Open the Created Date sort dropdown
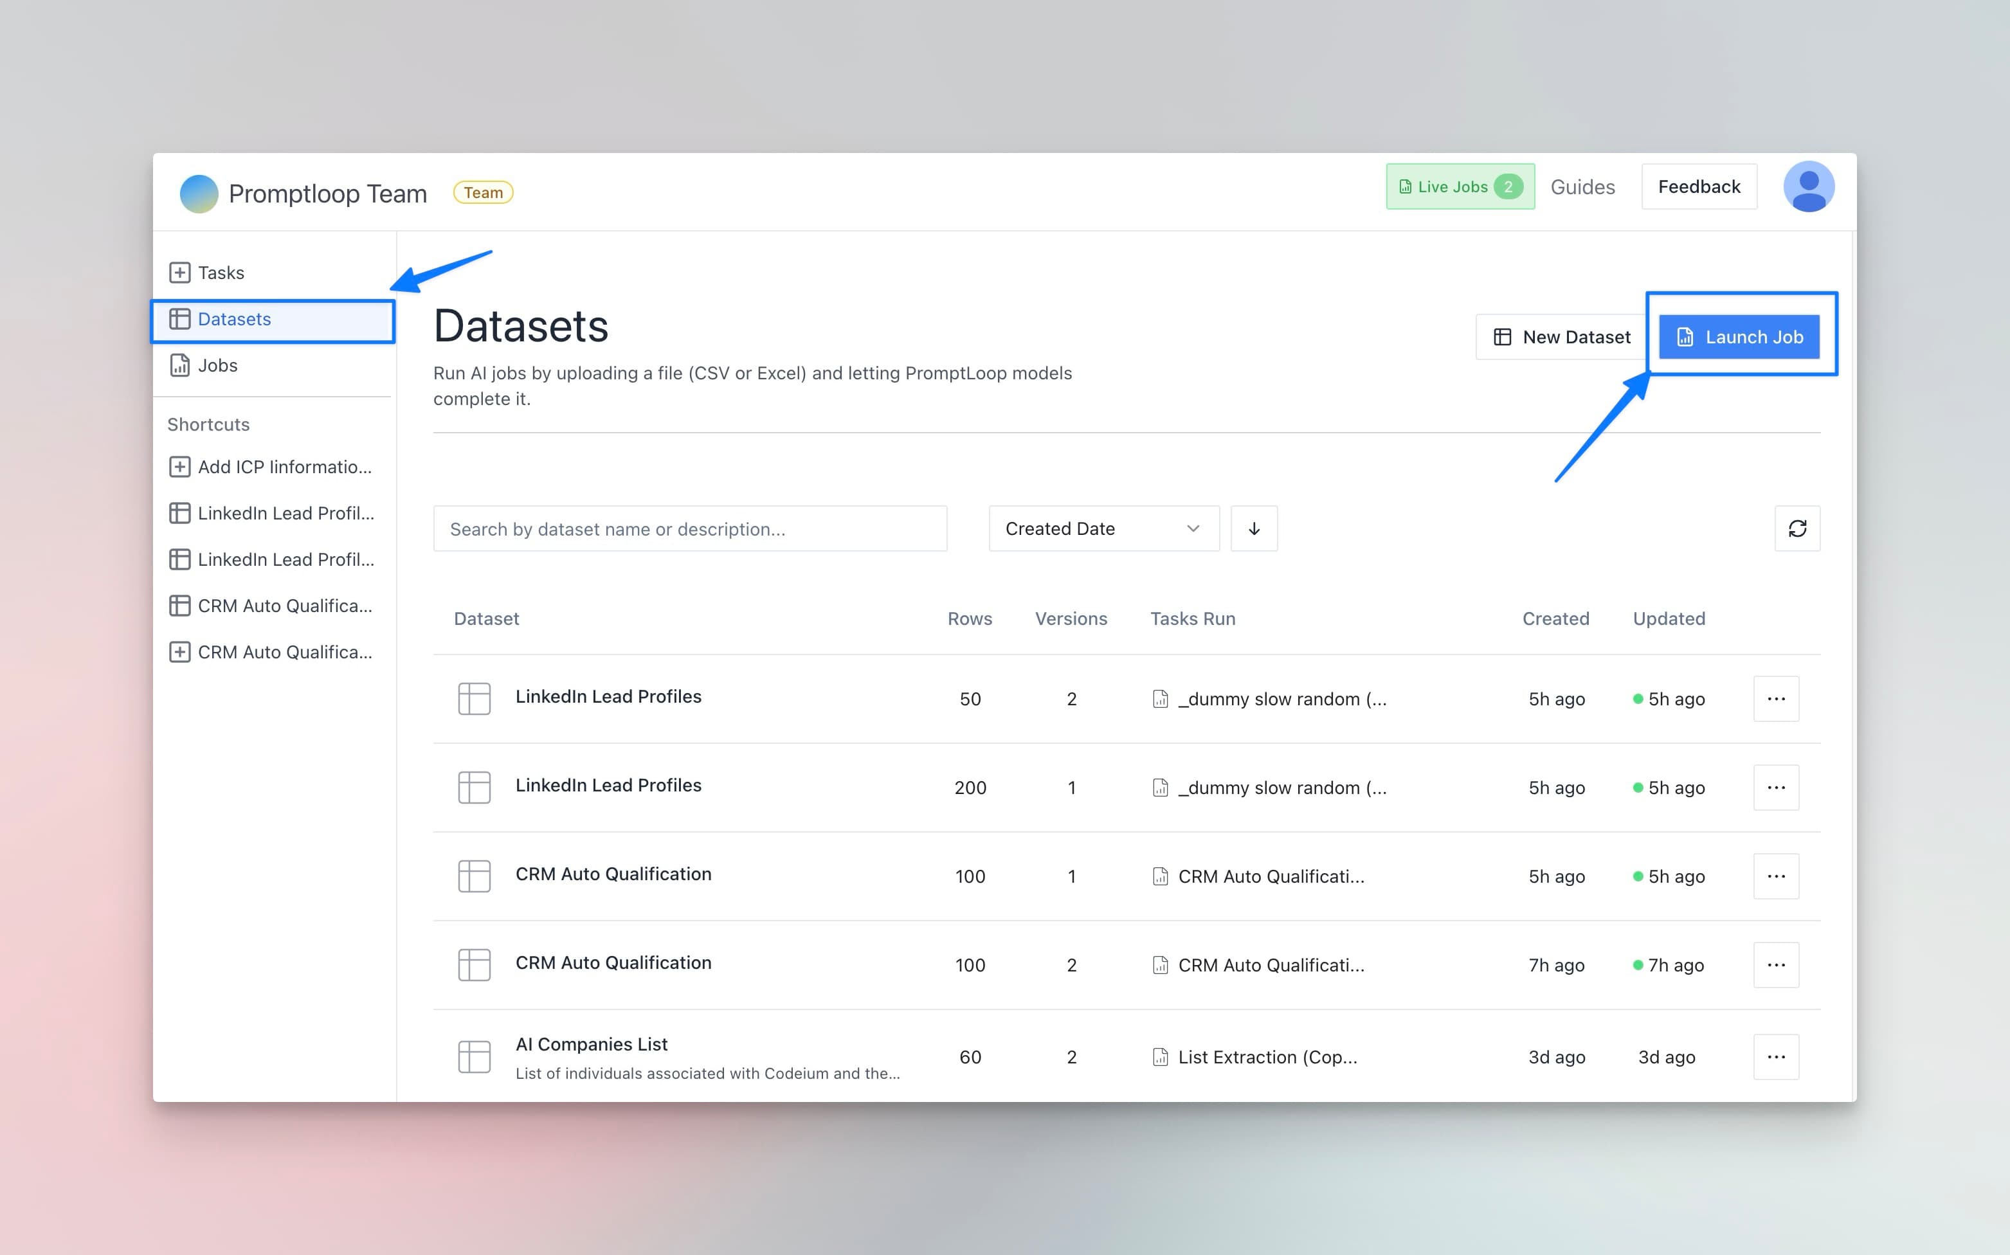Screen dimensions: 2010x1255 (1103, 528)
